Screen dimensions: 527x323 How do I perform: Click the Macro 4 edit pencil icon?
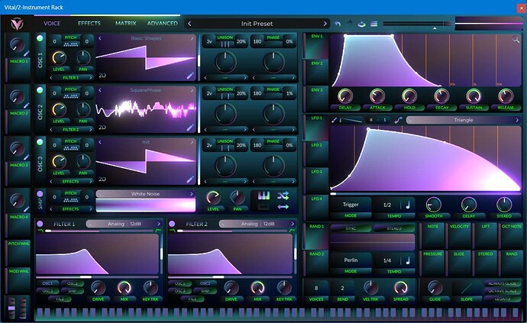[26, 209]
